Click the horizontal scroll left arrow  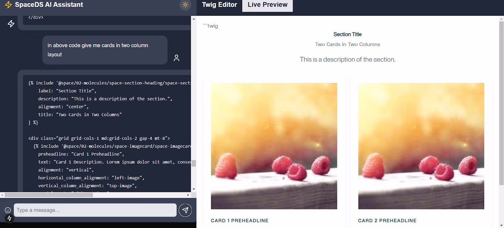tap(2, 195)
